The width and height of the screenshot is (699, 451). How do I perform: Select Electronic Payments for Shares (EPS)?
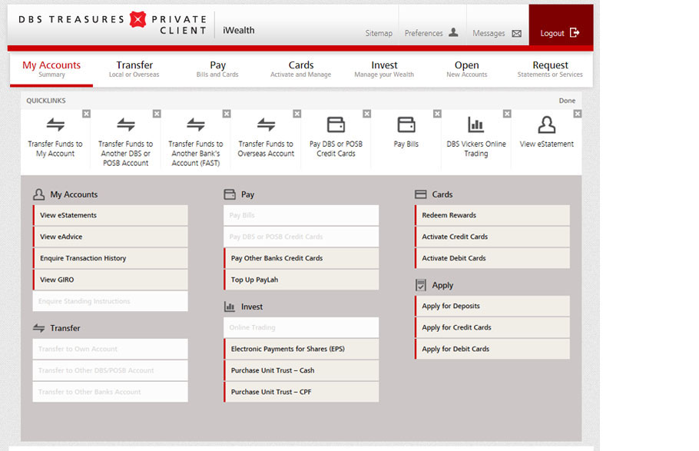[301, 349]
